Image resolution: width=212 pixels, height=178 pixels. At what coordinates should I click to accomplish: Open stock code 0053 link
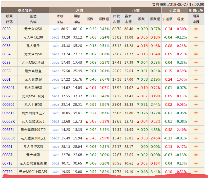[6, 46]
